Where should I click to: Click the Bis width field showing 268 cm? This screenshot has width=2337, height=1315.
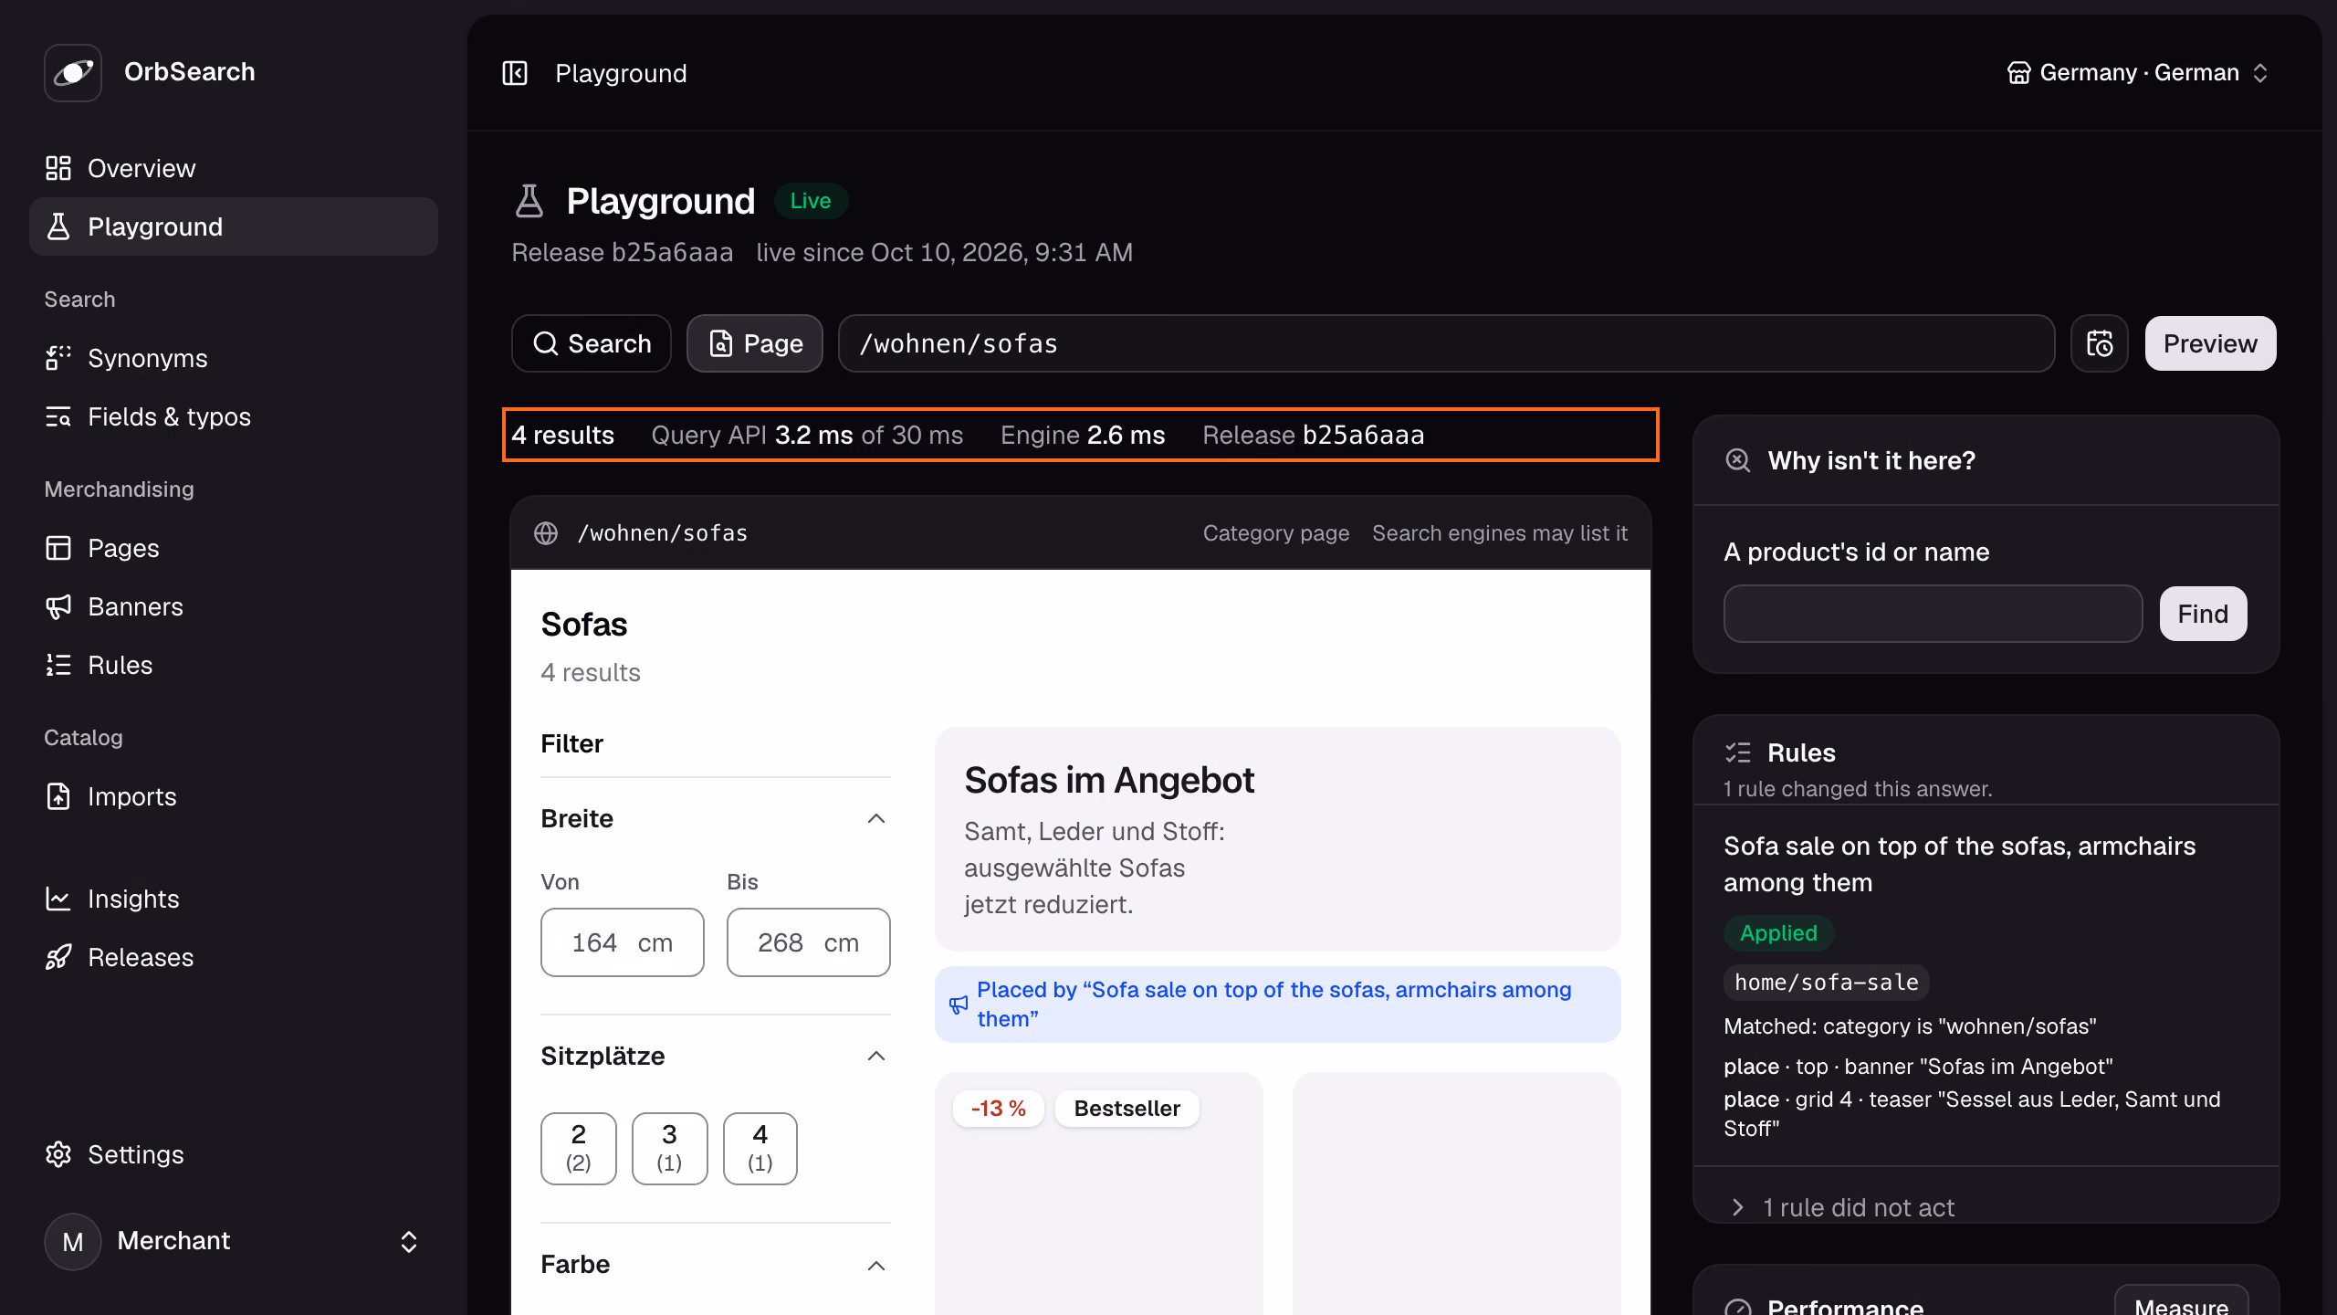[809, 942]
